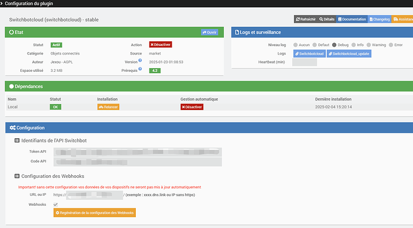Select the Aucun log level radio
This screenshot has width=413, height=228.
[x=296, y=45]
